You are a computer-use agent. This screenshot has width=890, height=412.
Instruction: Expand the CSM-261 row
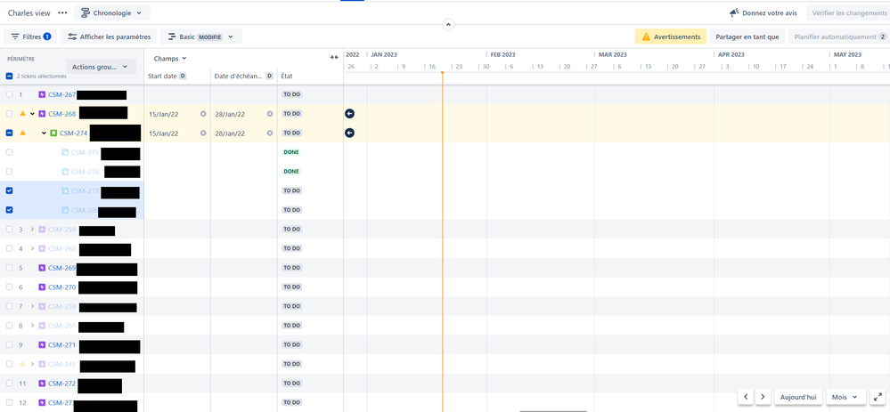(32, 326)
